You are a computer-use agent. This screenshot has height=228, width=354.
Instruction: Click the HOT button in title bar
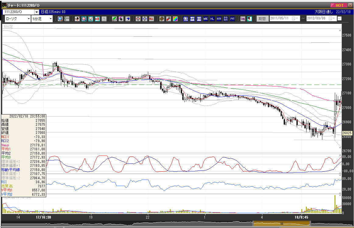(x=339, y=5)
